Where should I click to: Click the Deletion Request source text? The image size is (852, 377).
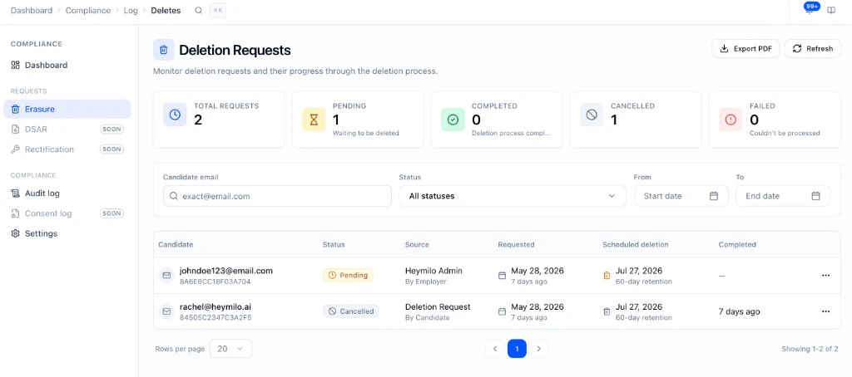[x=438, y=307]
